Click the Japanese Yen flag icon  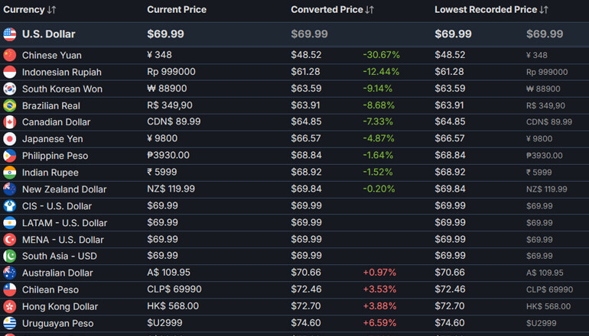[9, 139]
